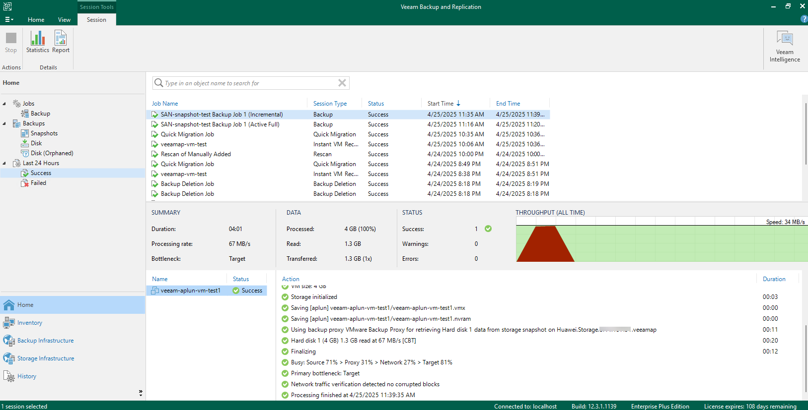This screenshot has height=410, width=808.
Task: Open Backup Infrastructure navigation pane
Action: pyautogui.click(x=73, y=341)
